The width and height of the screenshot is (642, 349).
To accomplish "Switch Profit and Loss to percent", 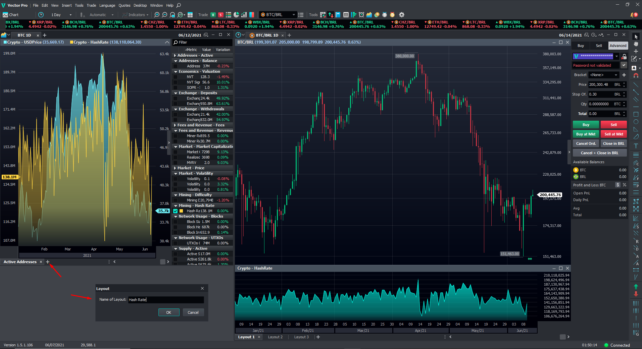I will 625,185.
